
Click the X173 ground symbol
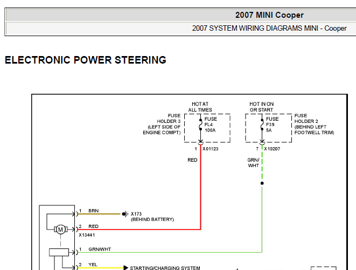[x=125, y=214]
